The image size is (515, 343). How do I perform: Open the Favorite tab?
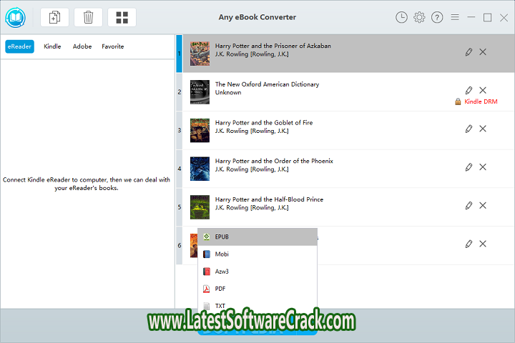point(113,46)
